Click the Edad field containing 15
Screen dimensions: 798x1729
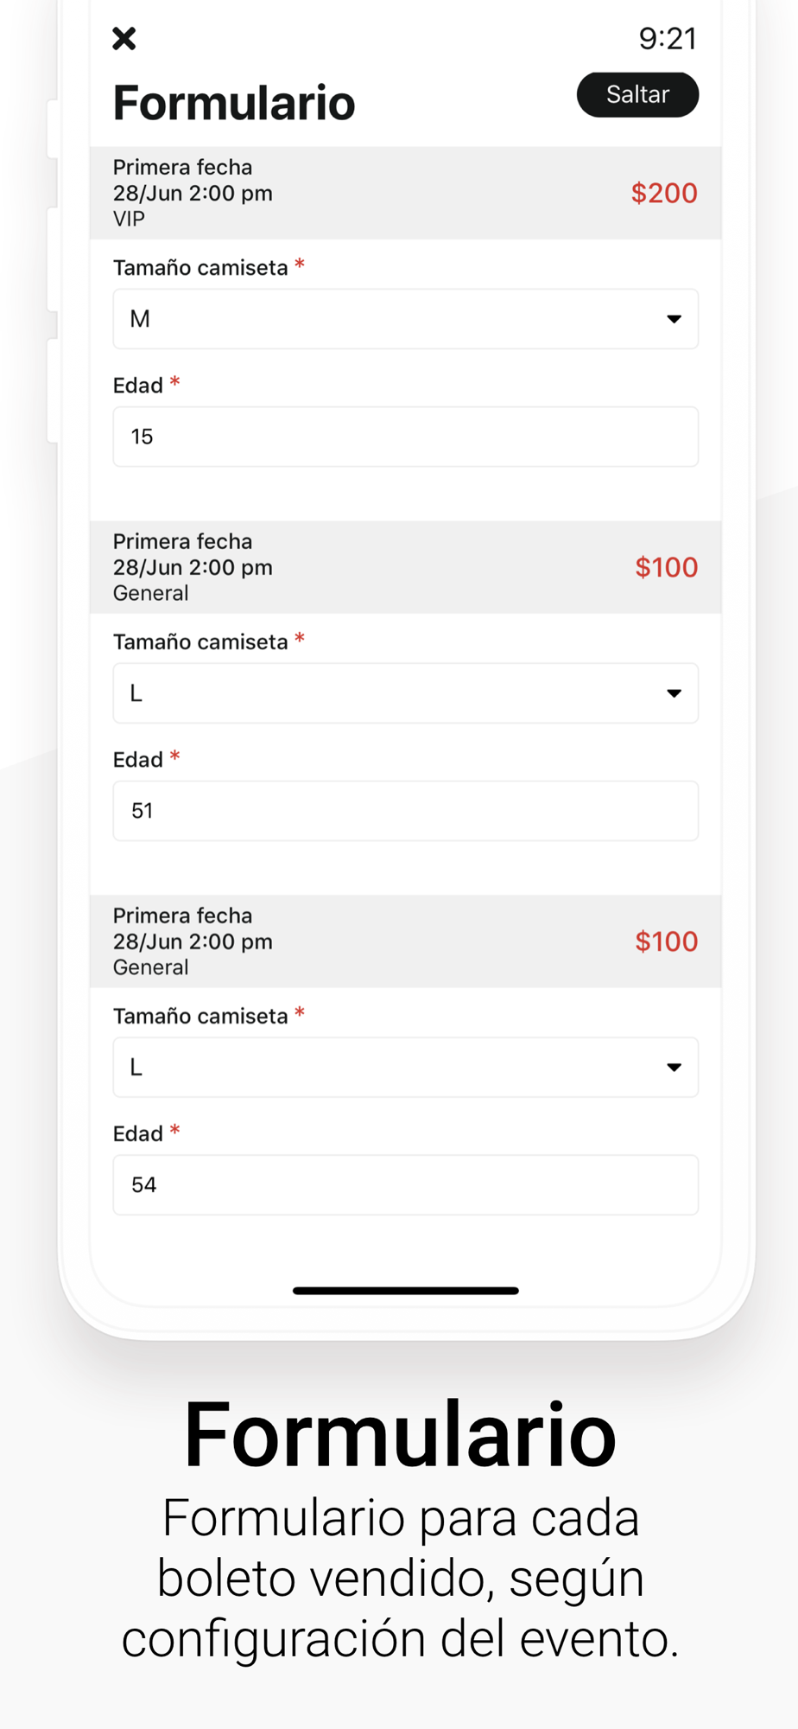tap(405, 437)
